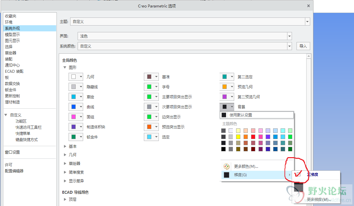
Task: Open the 隐藏线 color dropdown
Action: (x=81, y=87)
